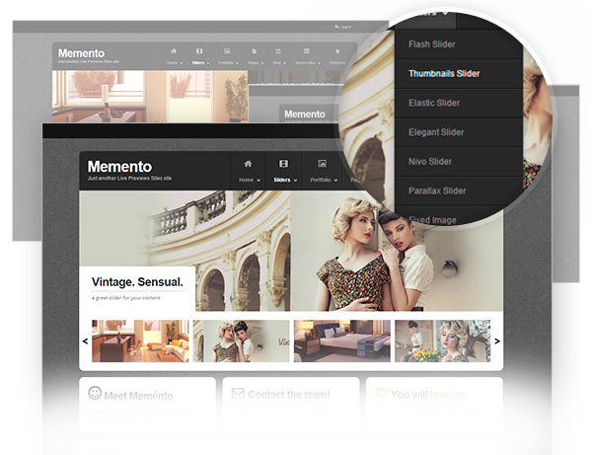The width and height of the screenshot is (592, 455).
Task: Expand the Portfolio dropdown arrow in the front window
Action: (335, 180)
